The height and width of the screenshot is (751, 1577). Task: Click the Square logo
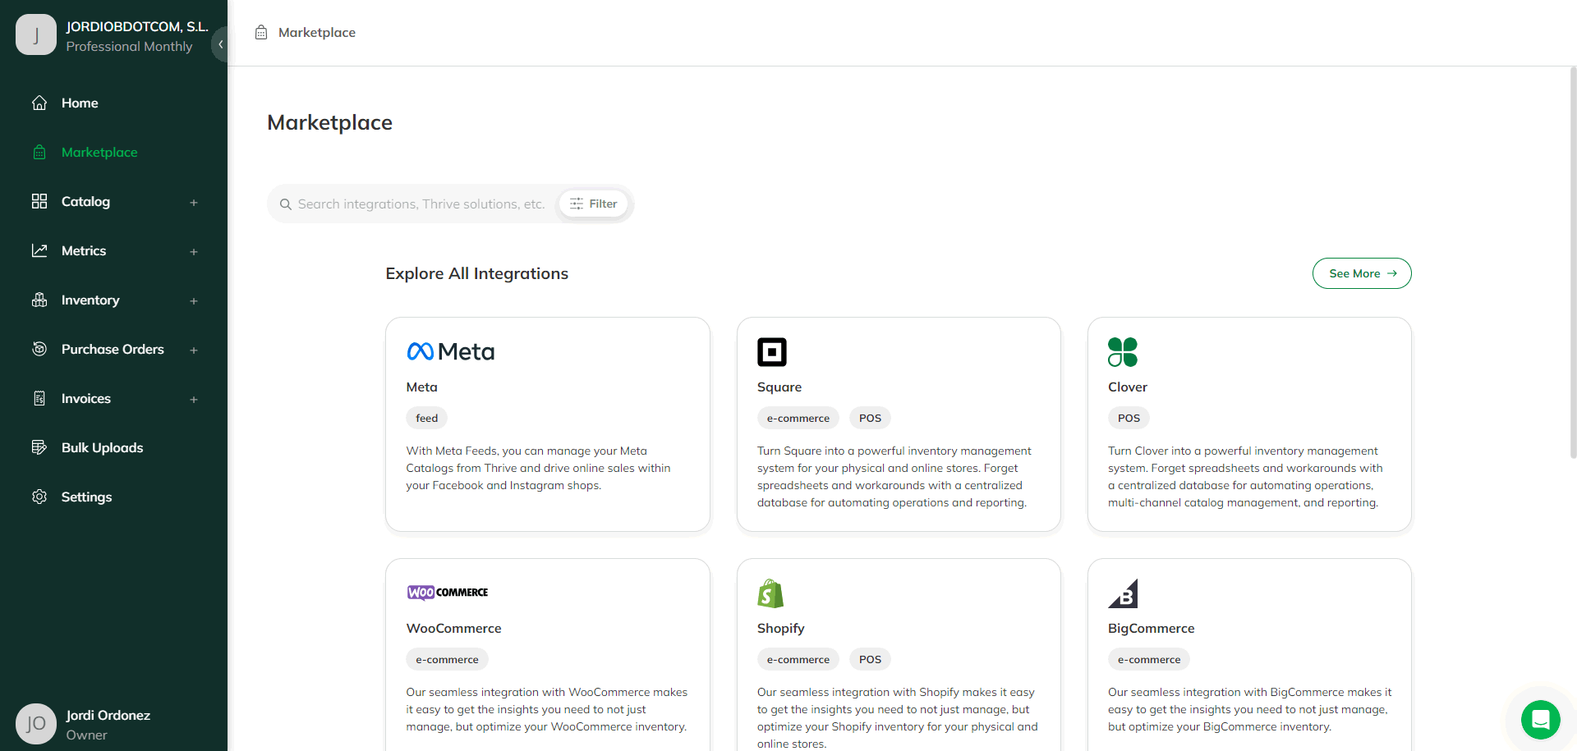click(x=772, y=352)
